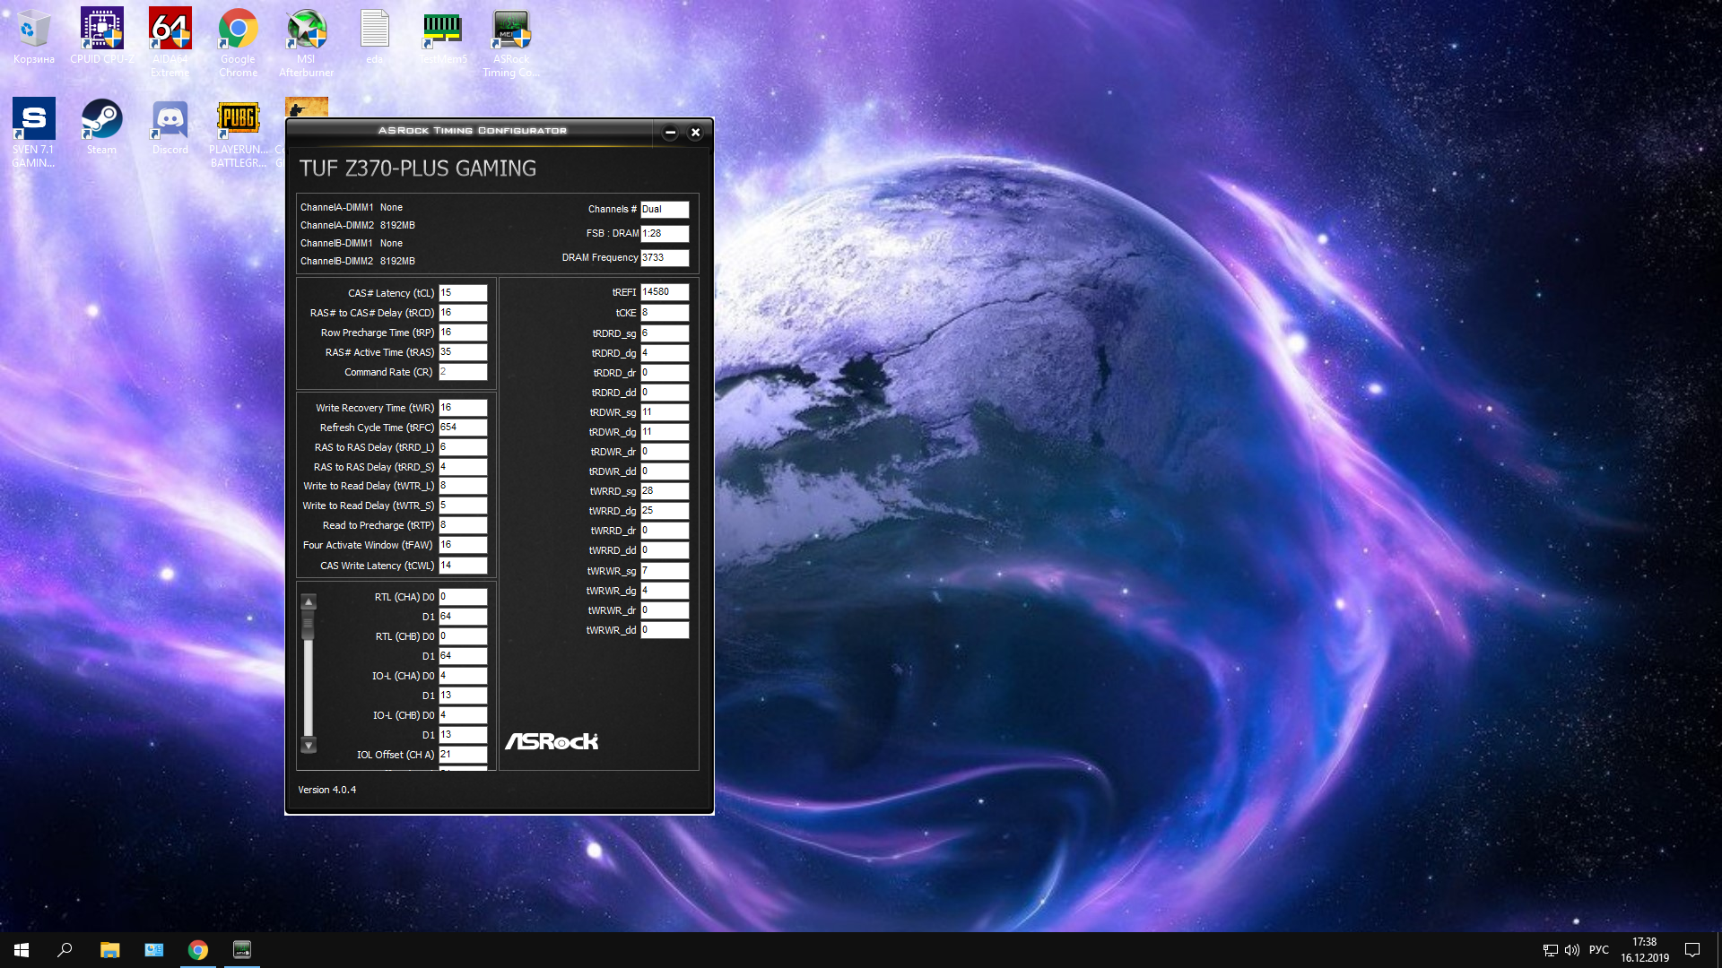Screen dimensions: 1722x968
Task: Open the notification center icon
Action: click(x=1692, y=949)
